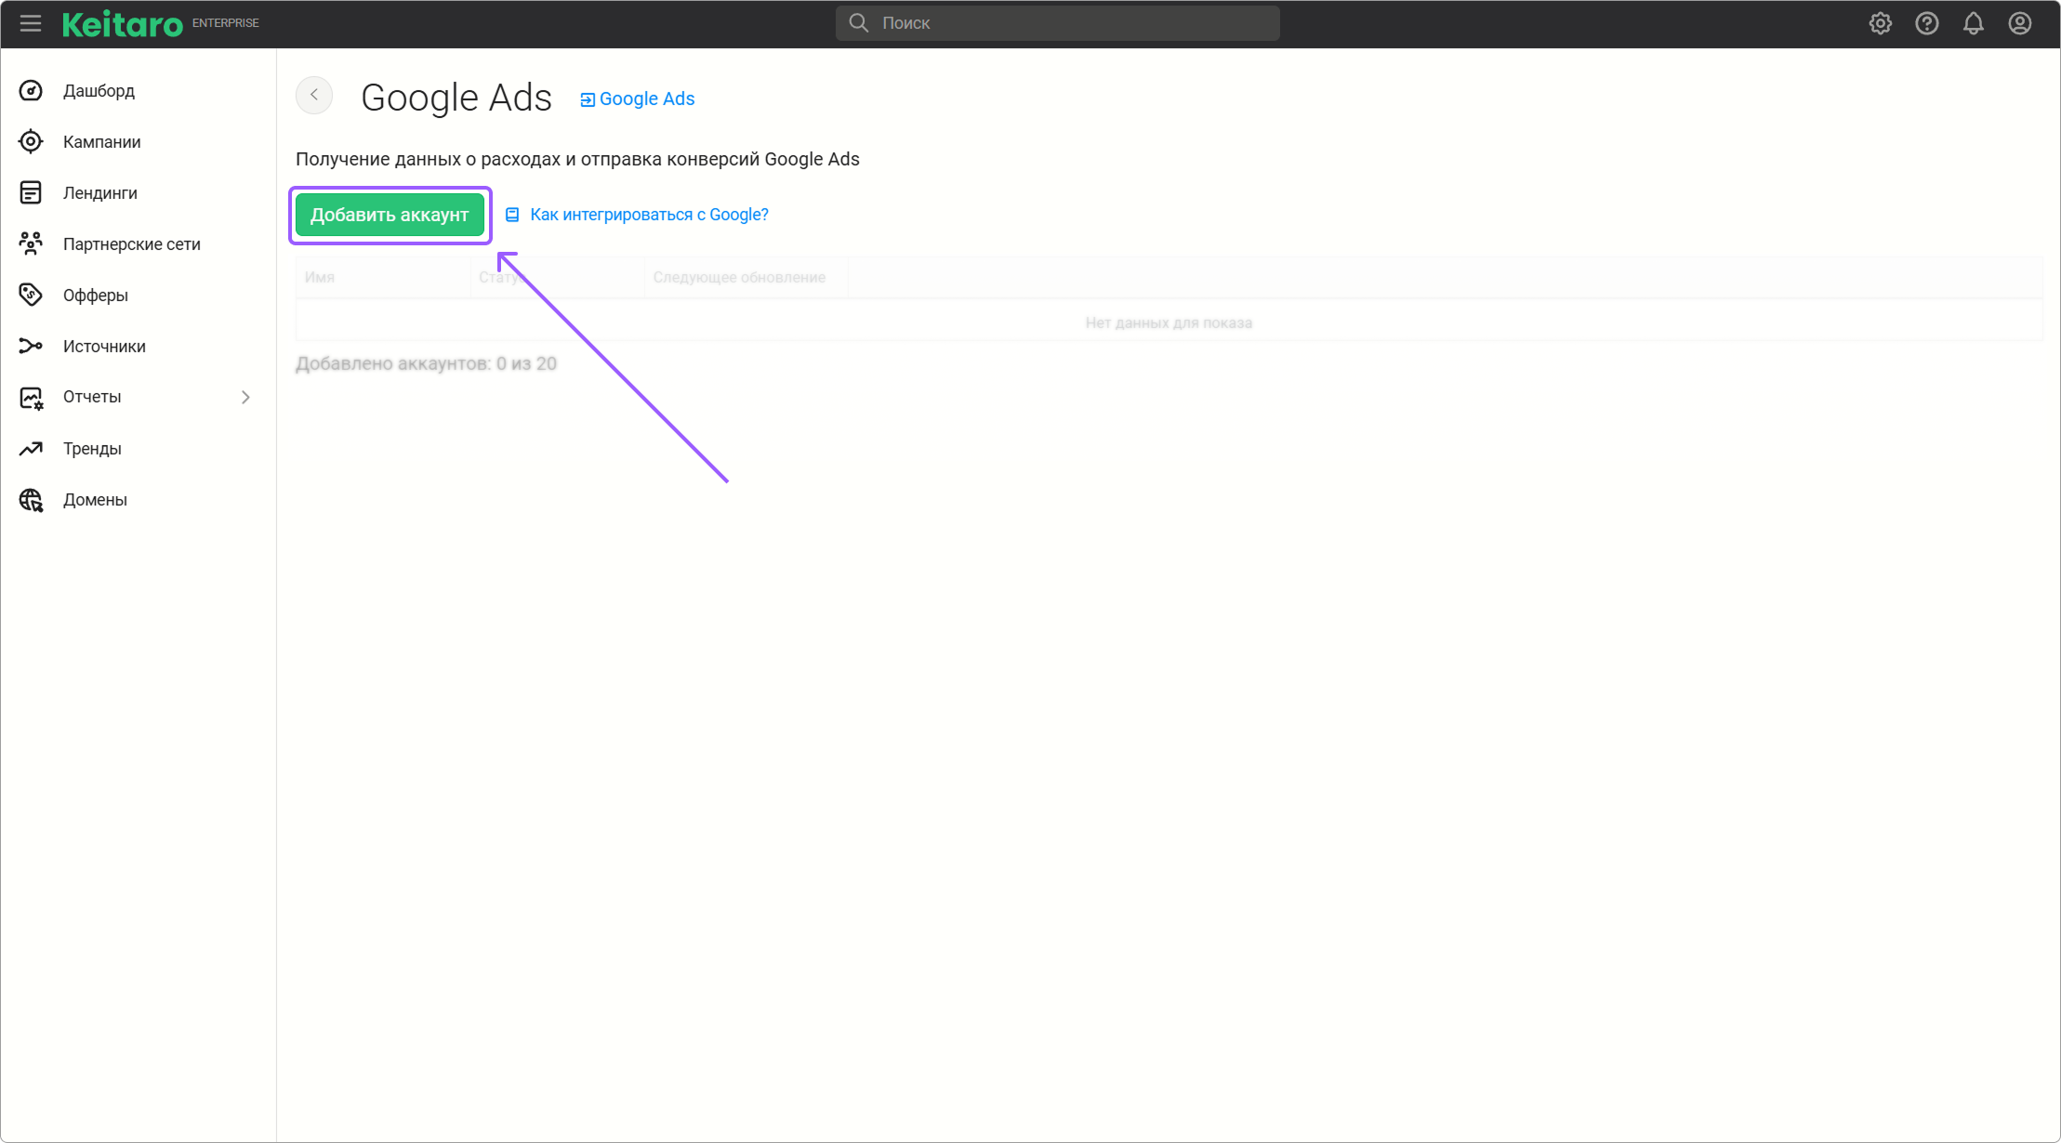Click the Keitaro logo
The height and width of the screenshot is (1143, 2061).
tap(123, 24)
